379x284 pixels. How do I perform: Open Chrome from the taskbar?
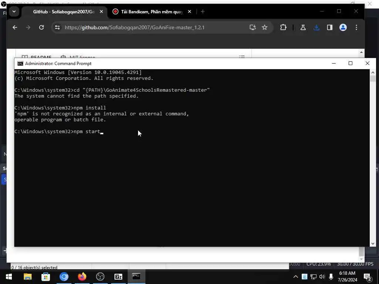pyautogui.click(x=64, y=277)
